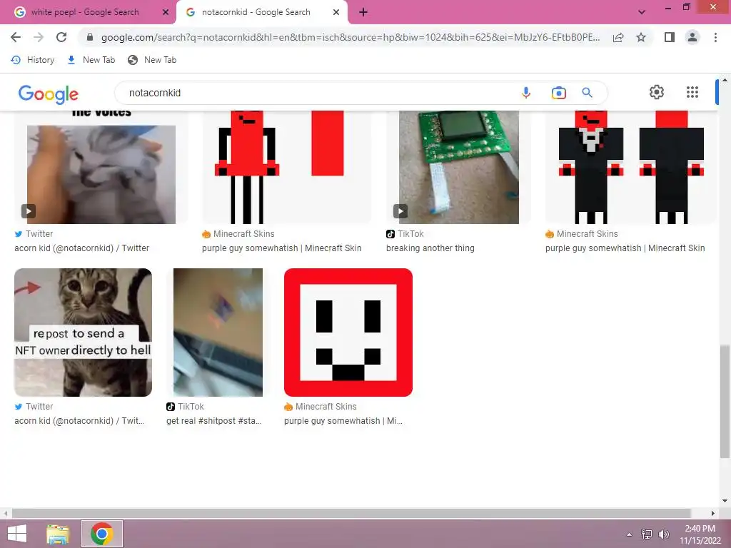Share this page using the share icon
Image resolution: width=731 pixels, height=548 pixels.
pyautogui.click(x=618, y=37)
